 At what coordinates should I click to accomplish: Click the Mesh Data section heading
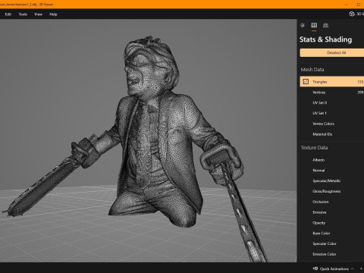tap(312, 70)
